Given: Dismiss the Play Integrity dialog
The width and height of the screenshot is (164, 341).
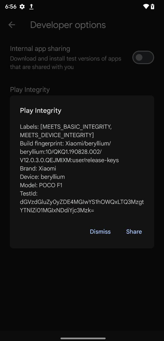Looking at the screenshot, I should (100, 232).
